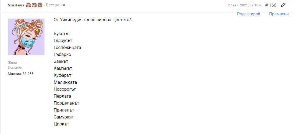Click the Самураят list entry

(64, 117)
